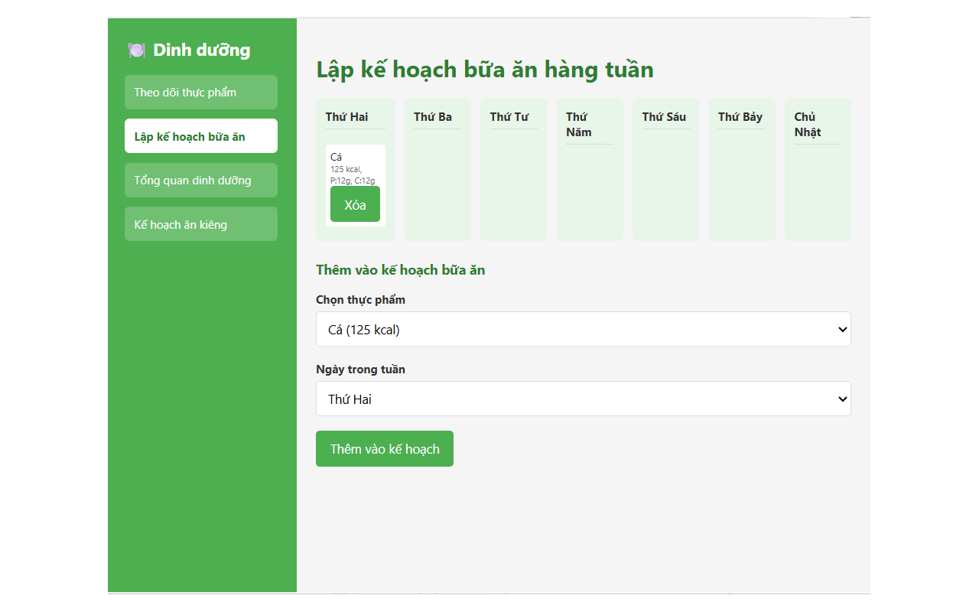Open Kế hoạch ăn kiêng page
Screen dimensions: 979x612
tap(201, 224)
